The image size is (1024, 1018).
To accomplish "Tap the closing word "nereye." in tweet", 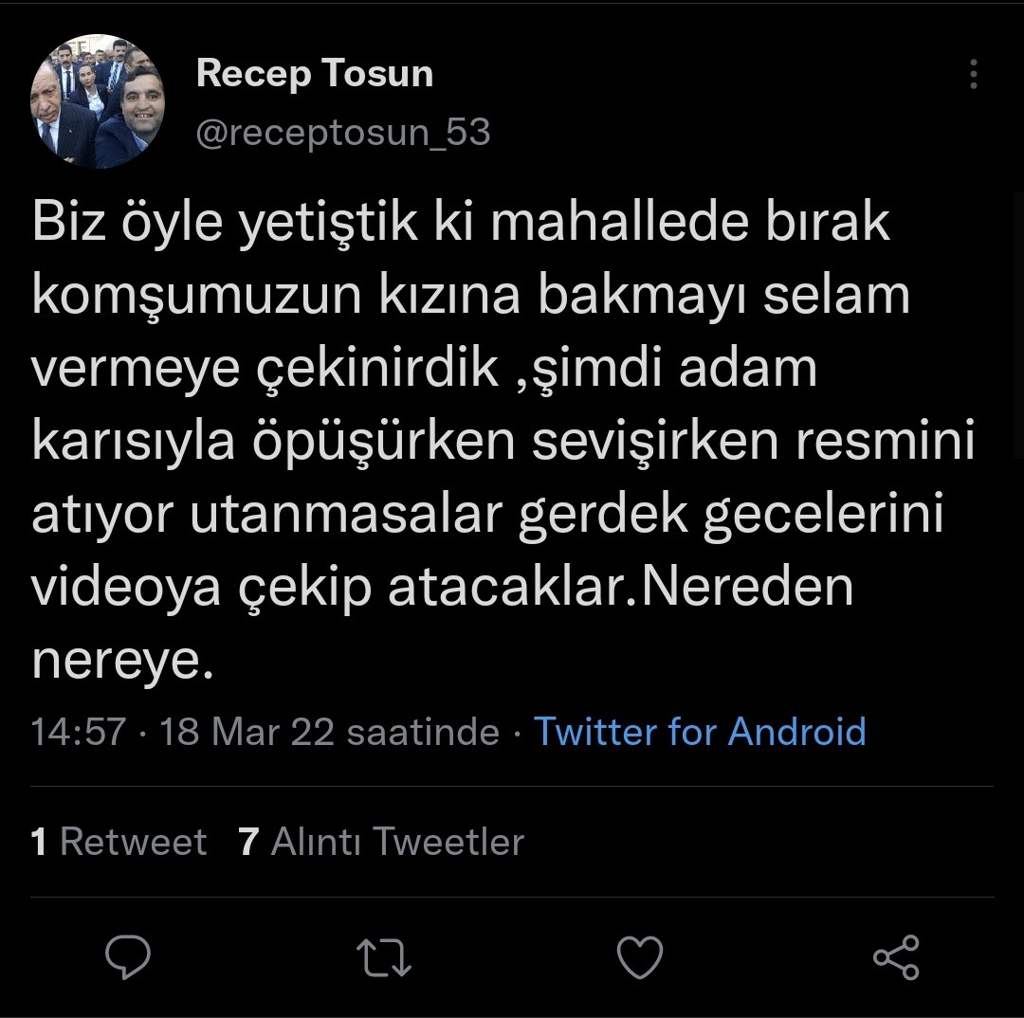I will (x=118, y=661).
